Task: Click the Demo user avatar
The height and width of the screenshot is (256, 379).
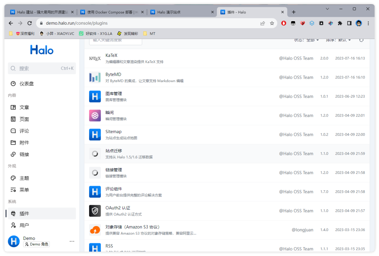Action: (x=14, y=241)
